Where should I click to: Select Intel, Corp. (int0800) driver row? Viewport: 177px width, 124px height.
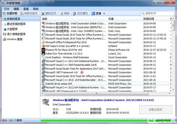pos(106,31)
